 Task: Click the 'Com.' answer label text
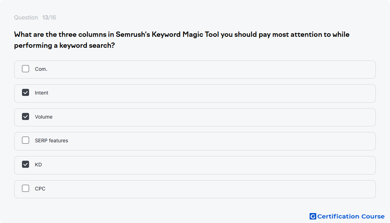pyautogui.click(x=41, y=69)
